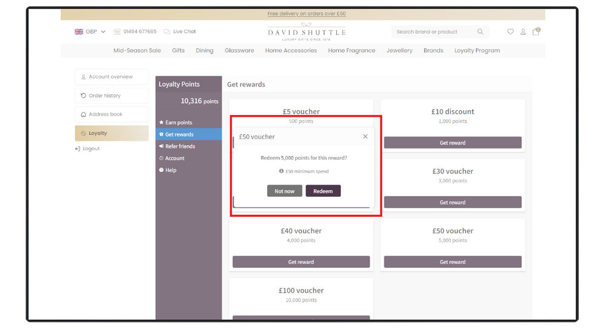Open the Jewellery menu

coord(399,51)
